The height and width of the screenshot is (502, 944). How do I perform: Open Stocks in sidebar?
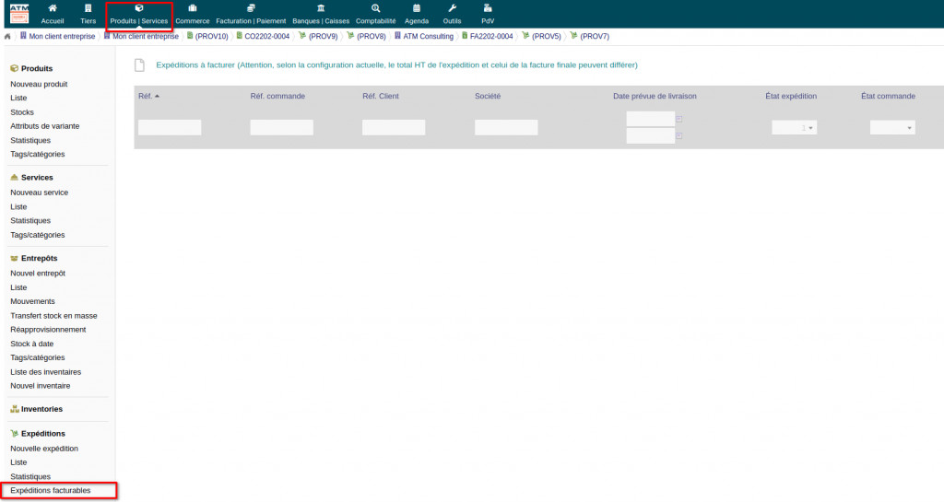click(x=22, y=112)
